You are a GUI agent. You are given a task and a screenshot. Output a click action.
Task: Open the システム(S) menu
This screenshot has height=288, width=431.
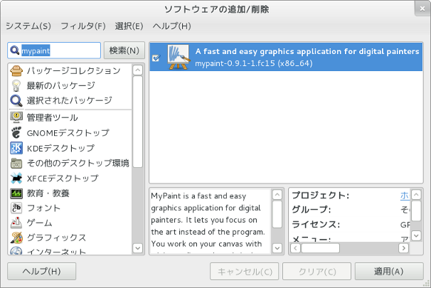[x=28, y=26]
